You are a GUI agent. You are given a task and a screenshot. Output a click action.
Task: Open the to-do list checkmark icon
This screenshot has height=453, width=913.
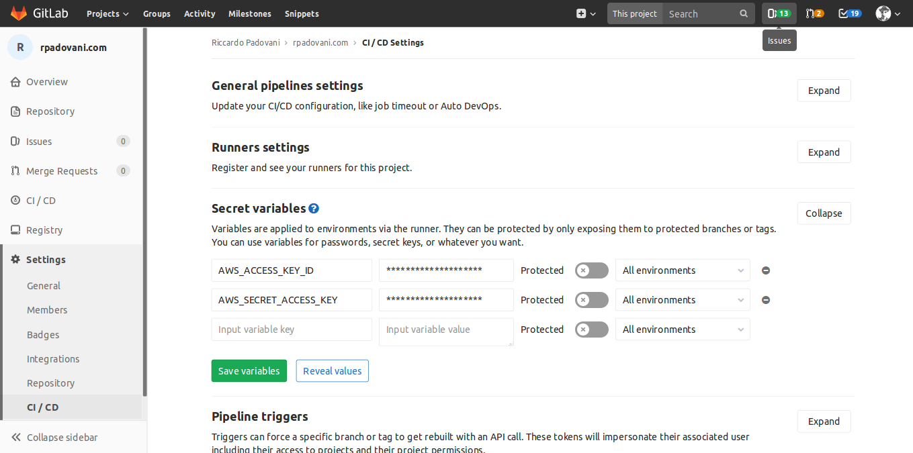[x=849, y=13]
